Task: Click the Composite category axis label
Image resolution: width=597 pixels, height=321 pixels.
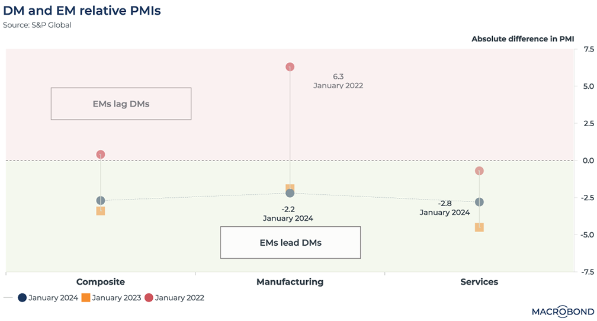Action: point(101,282)
